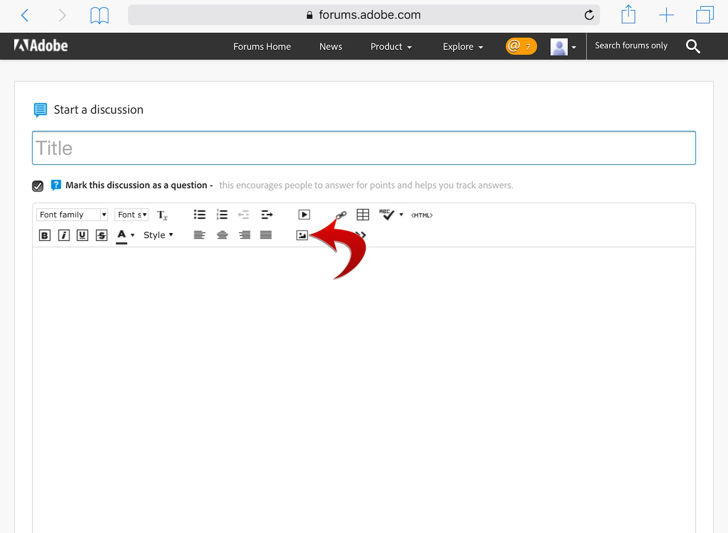Open Safari bookmarks book icon
Image resolution: width=728 pixels, height=533 pixels.
pos(99,16)
